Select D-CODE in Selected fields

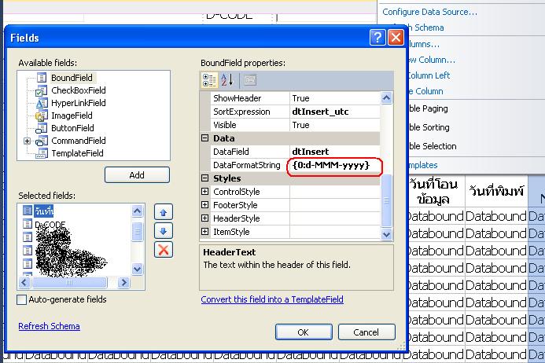50,225
